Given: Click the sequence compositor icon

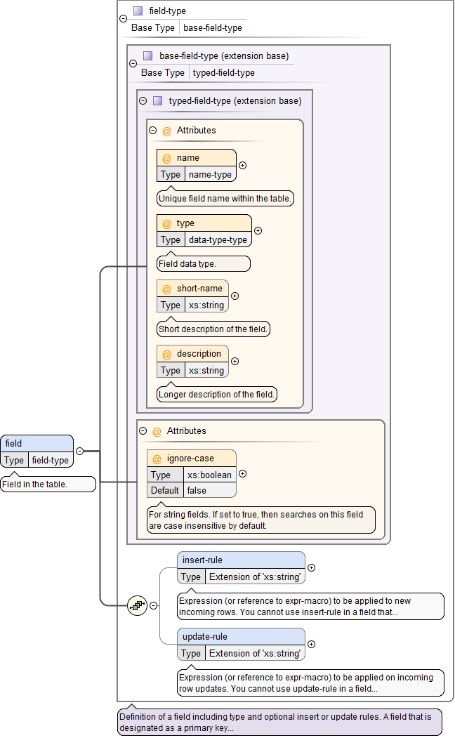Looking at the screenshot, I should pyautogui.click(x=136, y=605).
